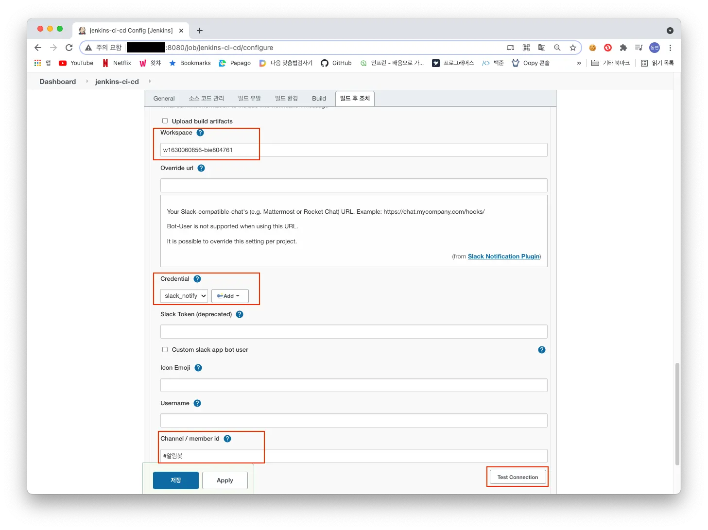Save configuration with 저장 button
The width and height of the screenshot is (708, 530).
point(176,480)
